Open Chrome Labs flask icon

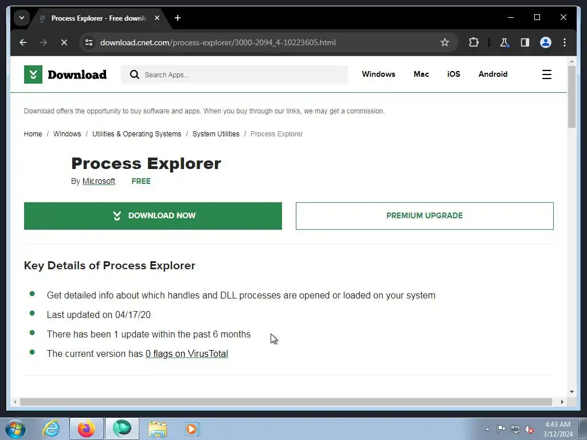click(504, 42)
